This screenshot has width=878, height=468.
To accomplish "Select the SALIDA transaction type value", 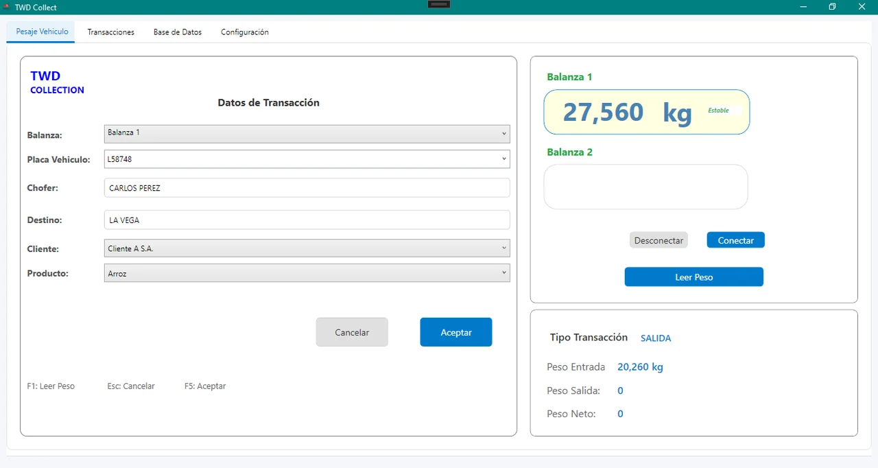I will (x=656, y=338).
